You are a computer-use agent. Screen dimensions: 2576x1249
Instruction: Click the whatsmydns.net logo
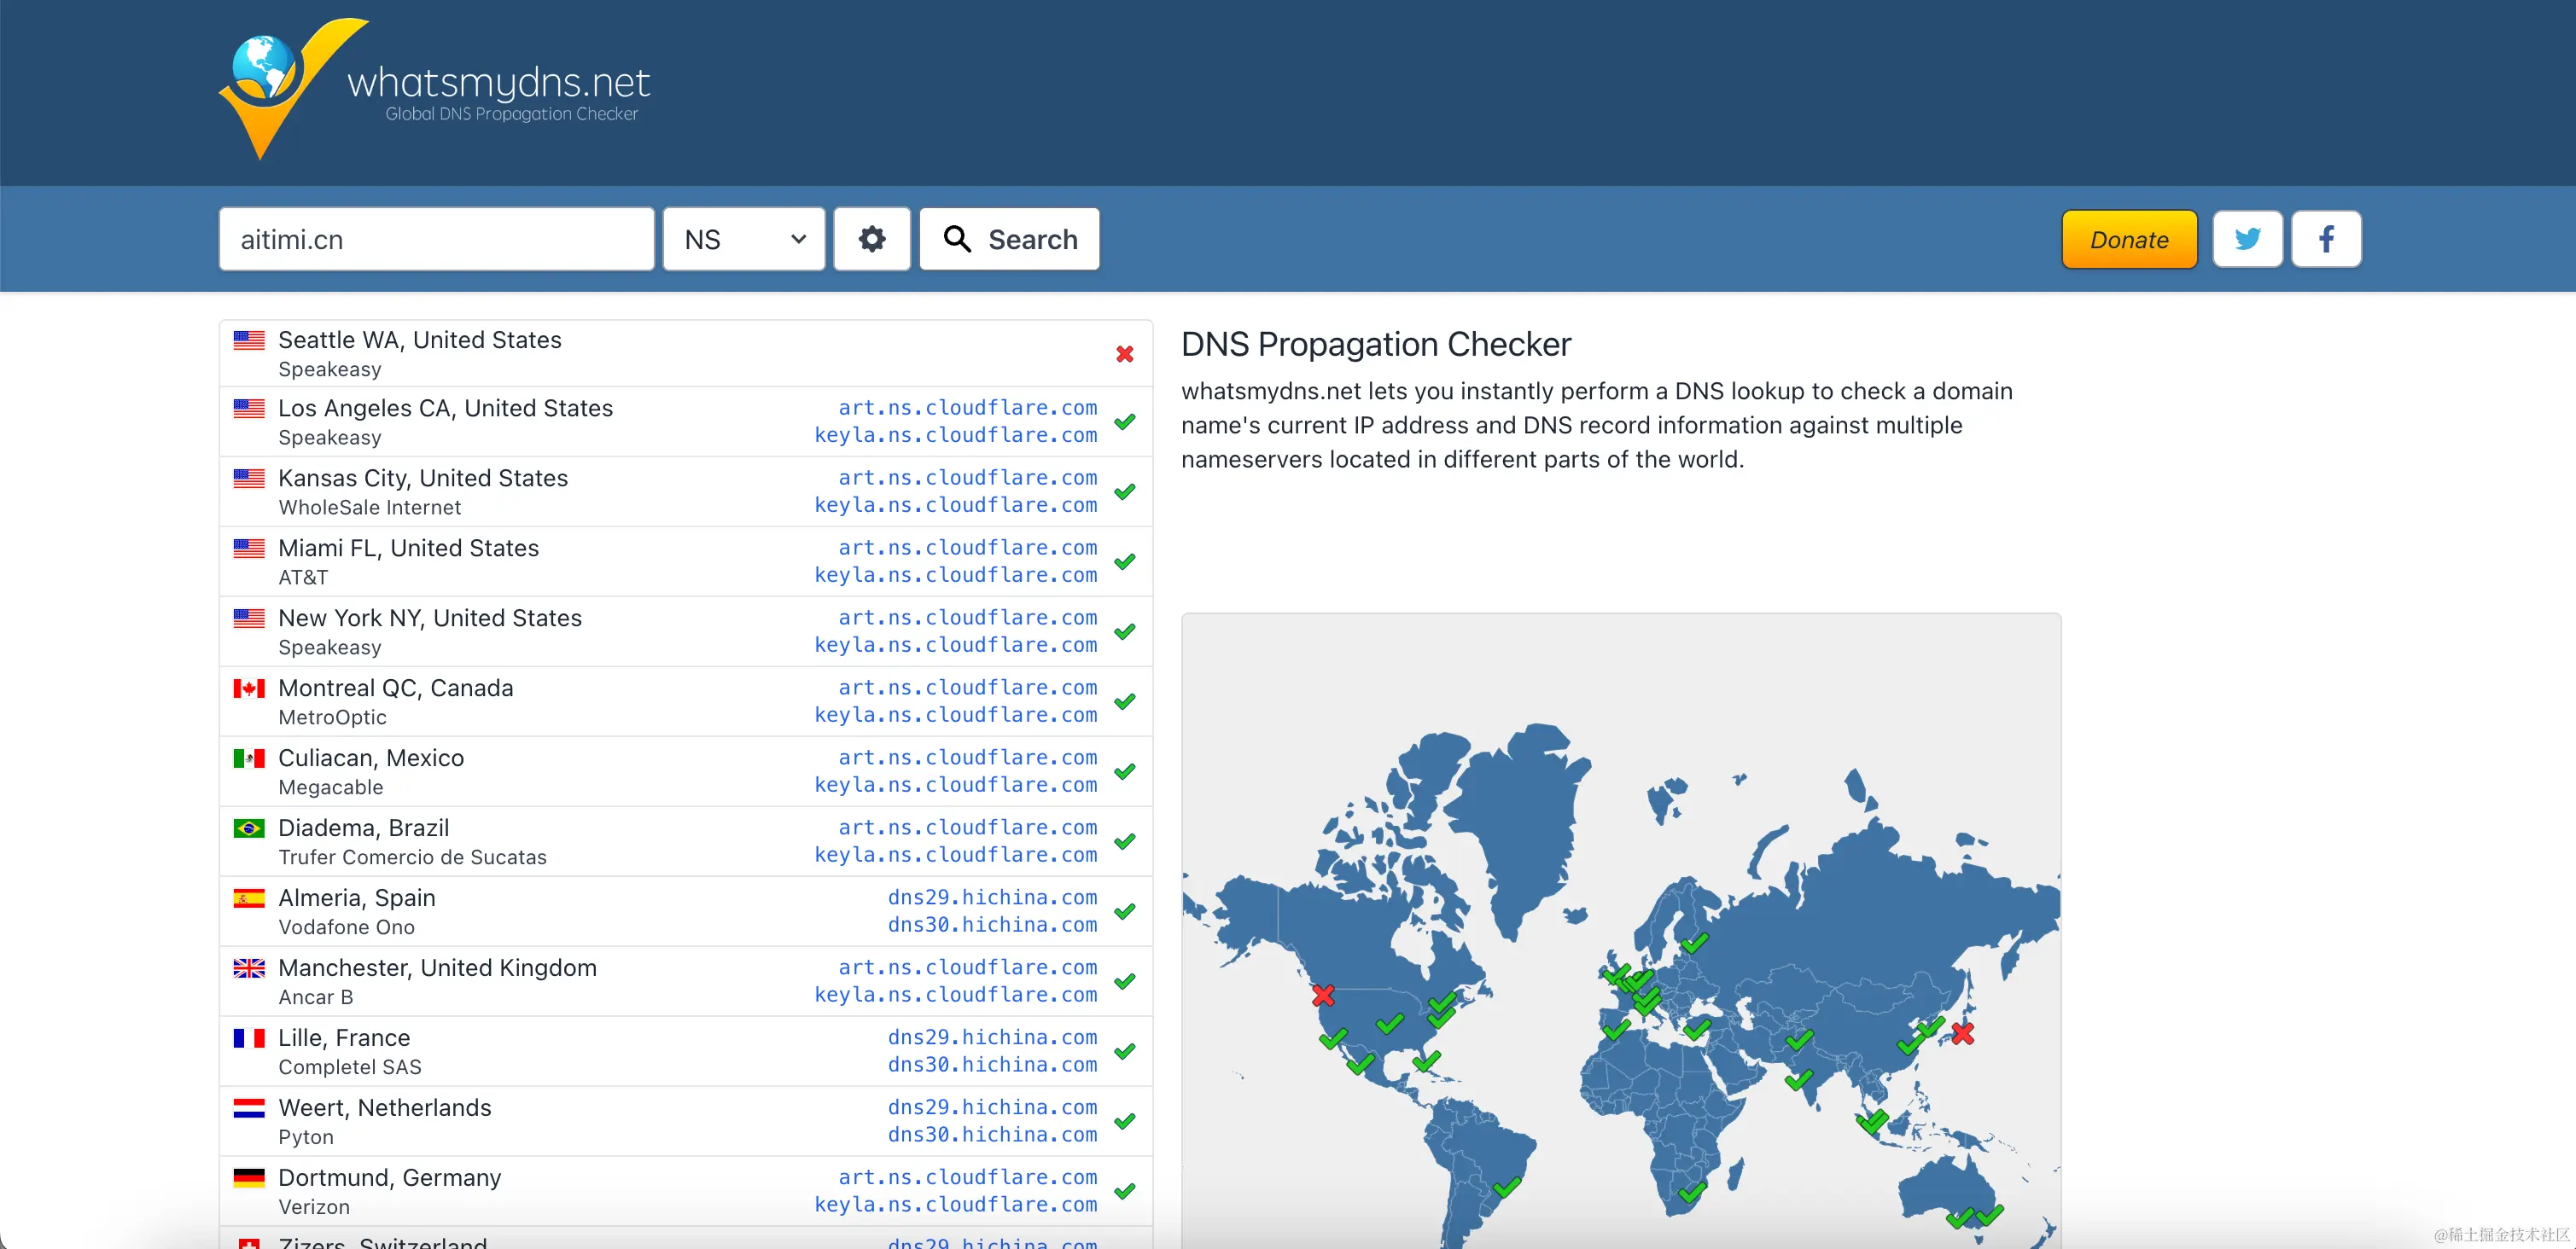(435, 90)
